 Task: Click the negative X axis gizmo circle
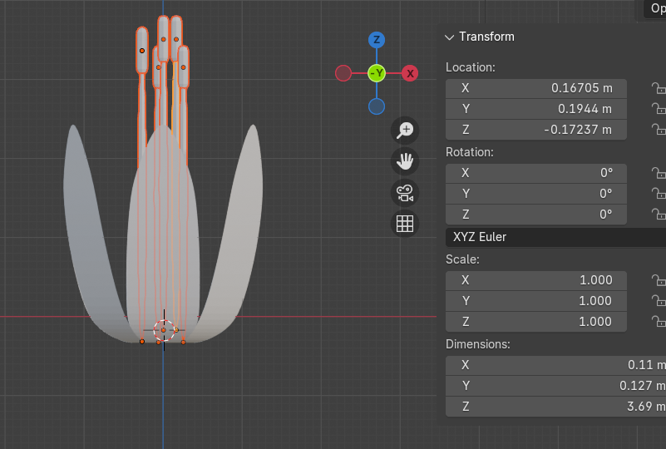[343, 73]
